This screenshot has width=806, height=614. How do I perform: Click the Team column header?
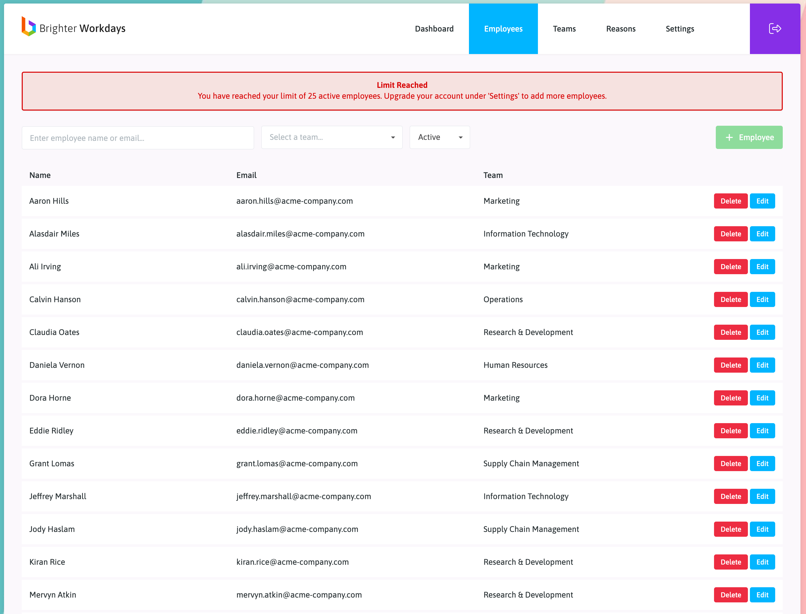[493, 175]
